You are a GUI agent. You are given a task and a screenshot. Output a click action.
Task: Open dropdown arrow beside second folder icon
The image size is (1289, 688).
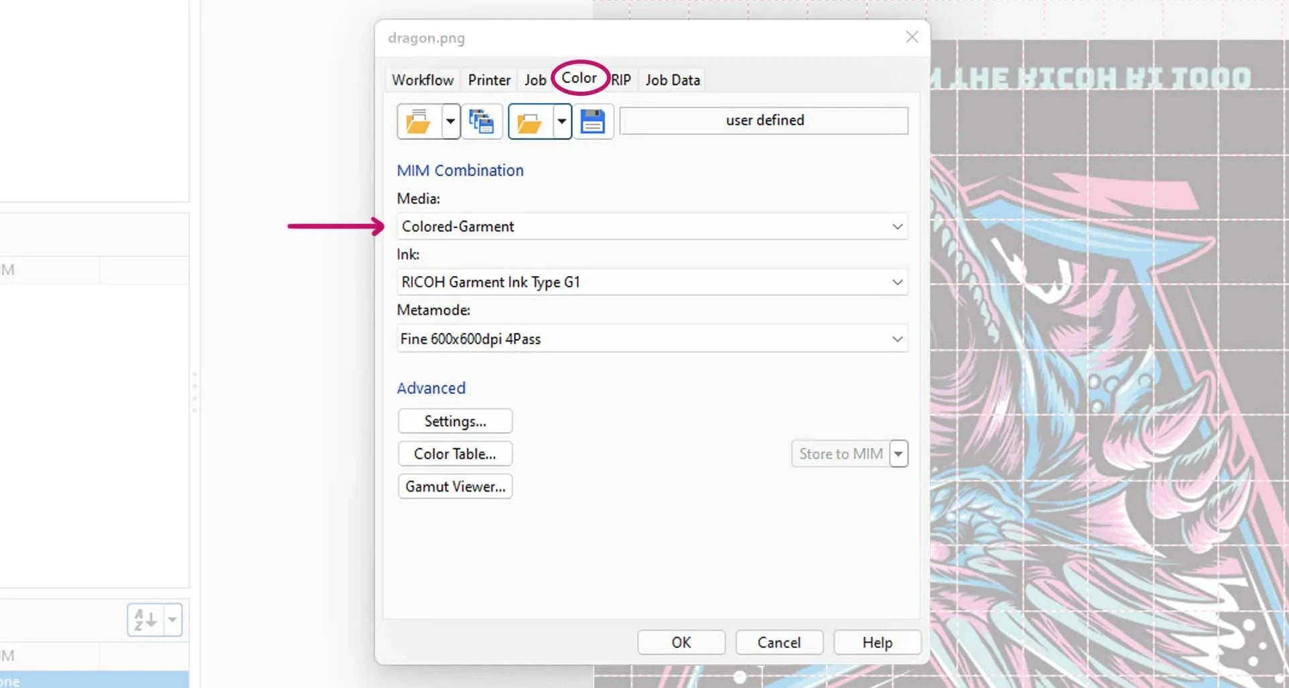[561, 122]
